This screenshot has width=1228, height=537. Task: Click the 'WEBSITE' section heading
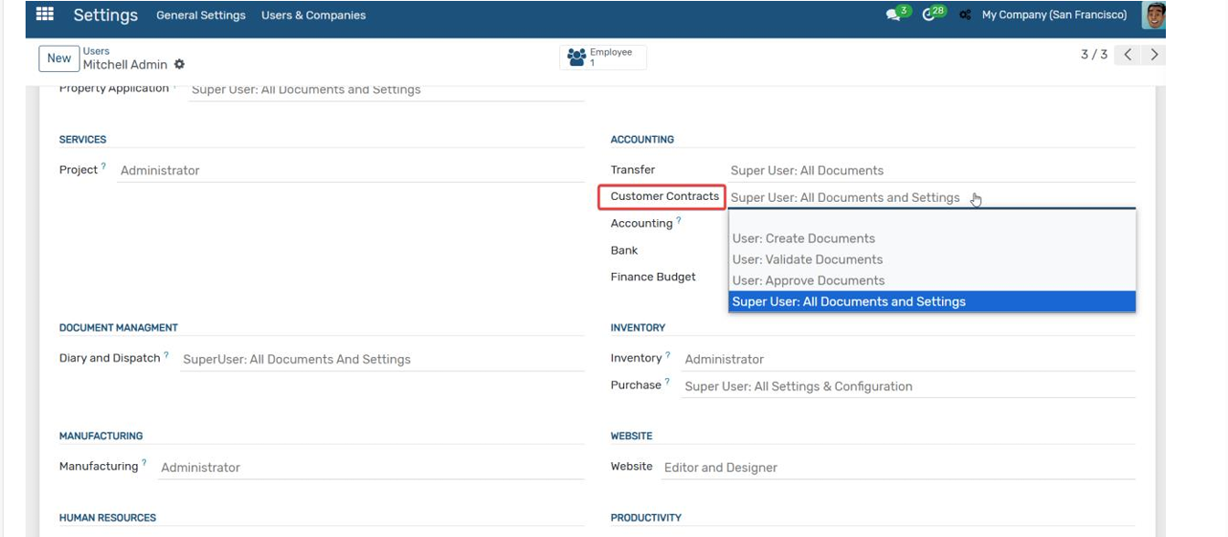[631, 437]
